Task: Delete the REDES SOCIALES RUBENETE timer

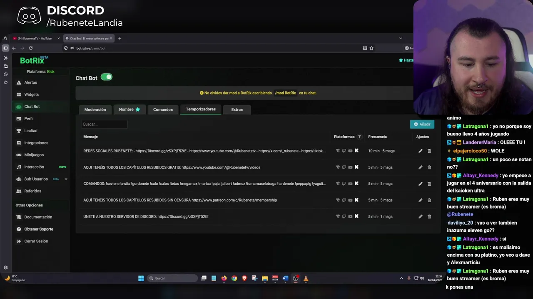Action: pyautogui.click(x=429, y=151)
